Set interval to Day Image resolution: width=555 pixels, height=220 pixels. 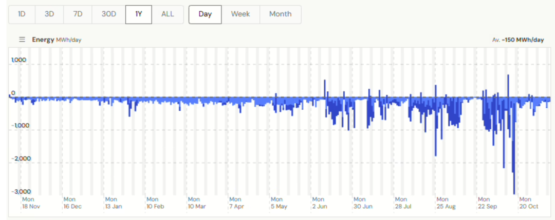pos(205,14)
